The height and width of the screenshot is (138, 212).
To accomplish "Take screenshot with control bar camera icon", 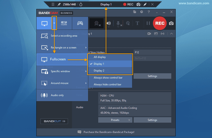I will [x=139, y=4].
